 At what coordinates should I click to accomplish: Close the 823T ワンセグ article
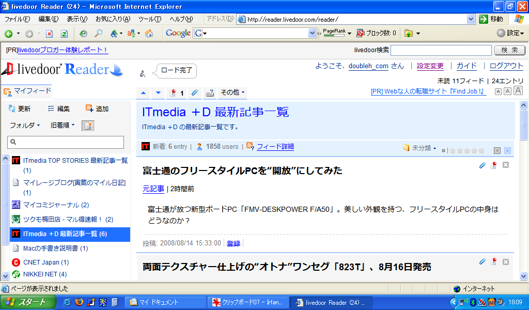(505, 262)
